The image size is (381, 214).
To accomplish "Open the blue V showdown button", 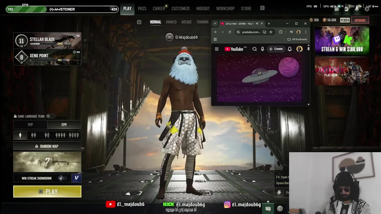I will (x=76, y=178).
